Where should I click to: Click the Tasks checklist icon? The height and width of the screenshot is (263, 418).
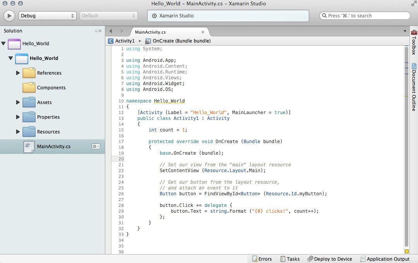(283, 259)
